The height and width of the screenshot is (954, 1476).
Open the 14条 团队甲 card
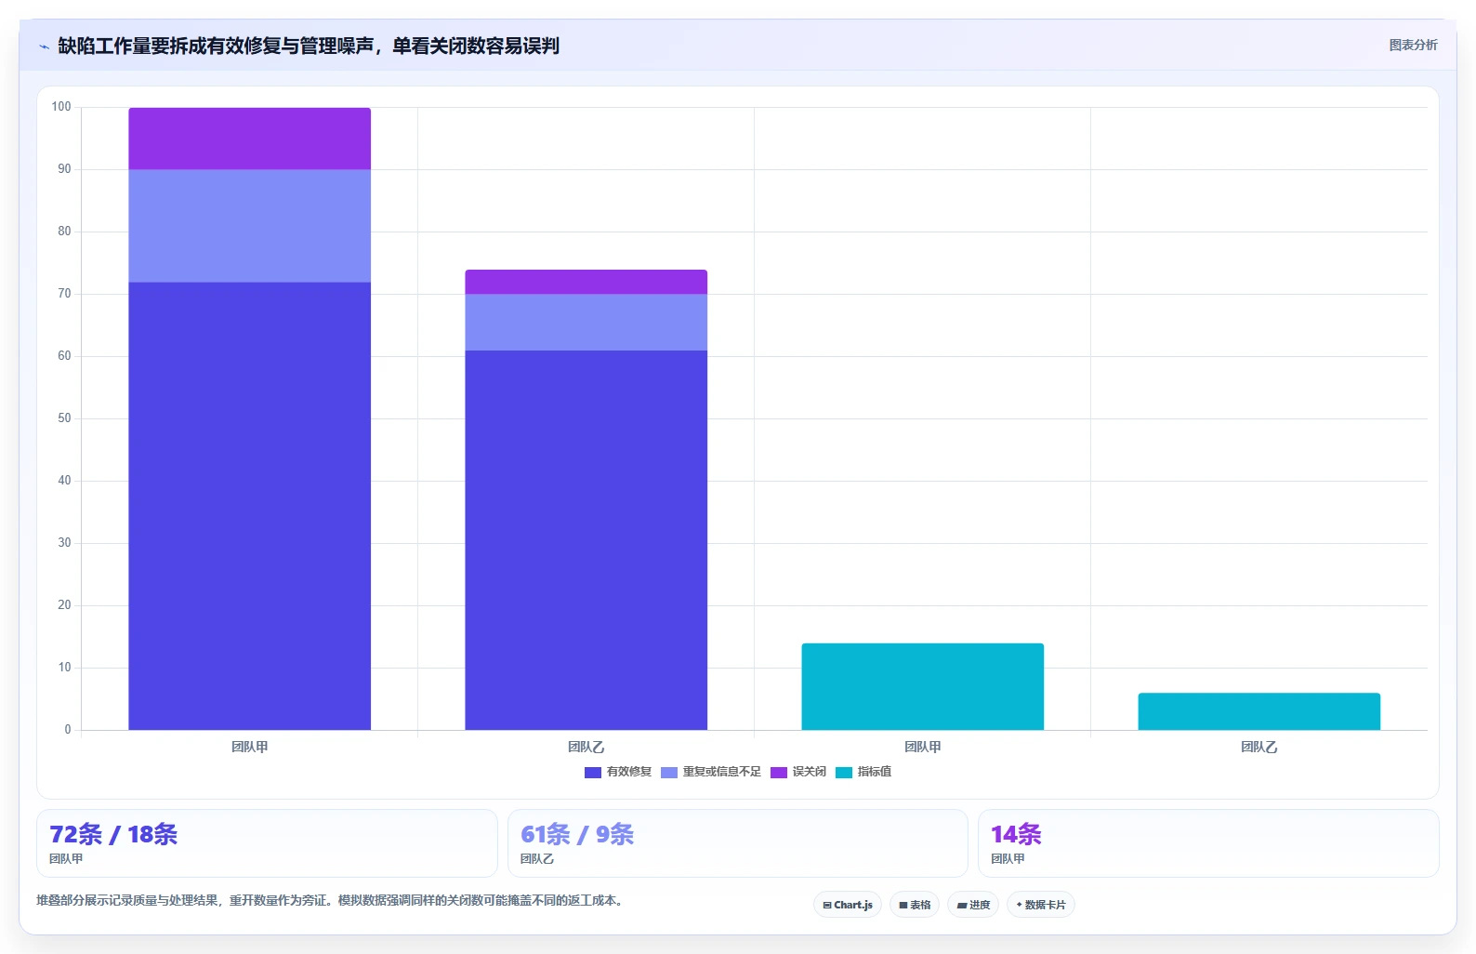1208,843
